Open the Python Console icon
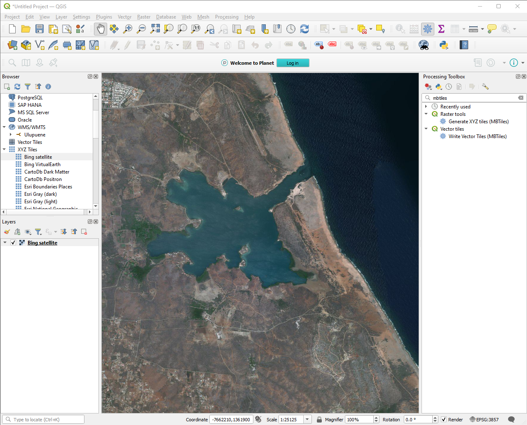The height and width of the screenshot is (425, 527). 444,45
